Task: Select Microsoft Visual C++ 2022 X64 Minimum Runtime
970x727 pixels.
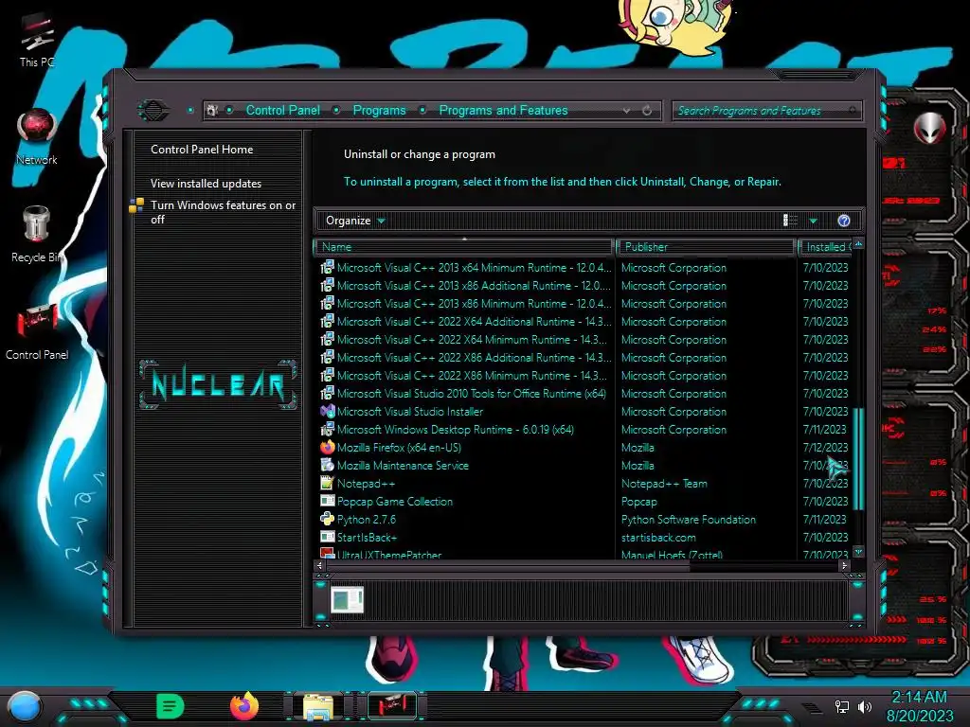Action: point(472,340)
